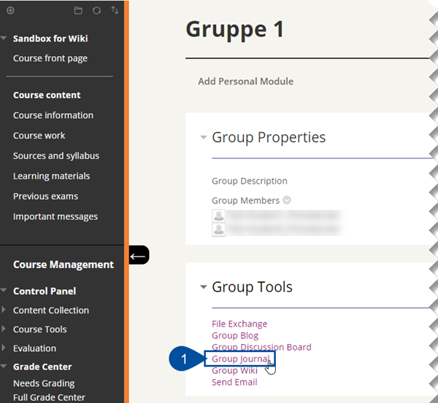Open Group Discussion Board link
This screenshot has height=403, width=438.
coord(261,347)
